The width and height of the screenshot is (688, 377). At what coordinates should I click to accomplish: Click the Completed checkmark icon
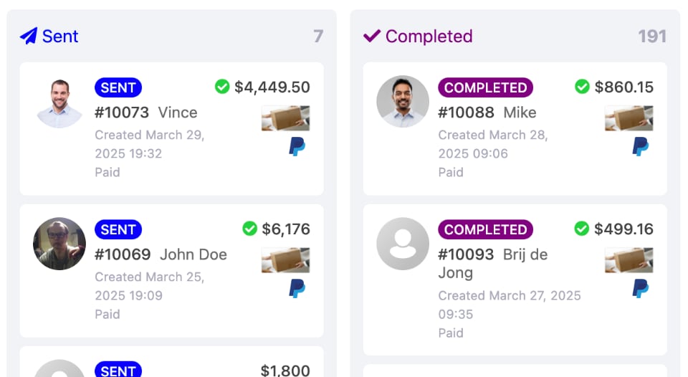pos(372,36)
